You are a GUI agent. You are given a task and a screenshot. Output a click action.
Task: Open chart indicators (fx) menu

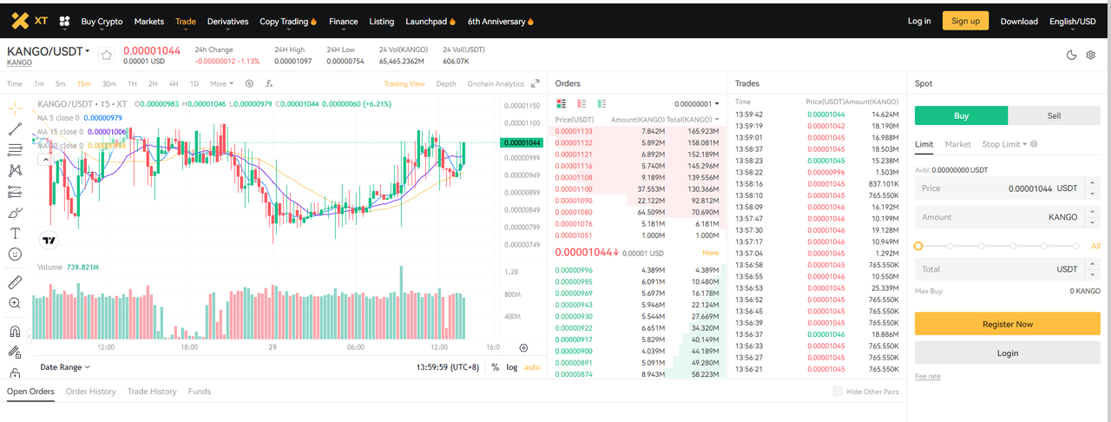pyautogui.click(x=269, y=84)
